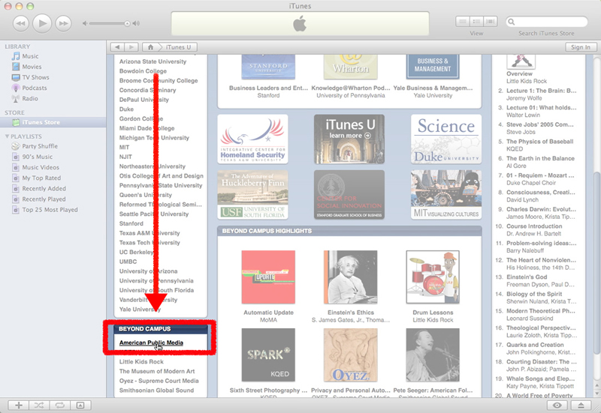The width and height of the screenshot is (601, 413).
Task: Open Einstein's Ethics artwork
Action: (350, 277)
